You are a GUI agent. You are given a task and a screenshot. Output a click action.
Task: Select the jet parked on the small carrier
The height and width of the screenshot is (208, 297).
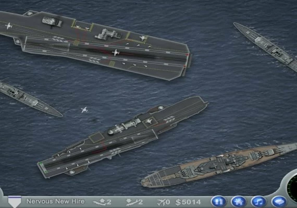click(149, 121)
